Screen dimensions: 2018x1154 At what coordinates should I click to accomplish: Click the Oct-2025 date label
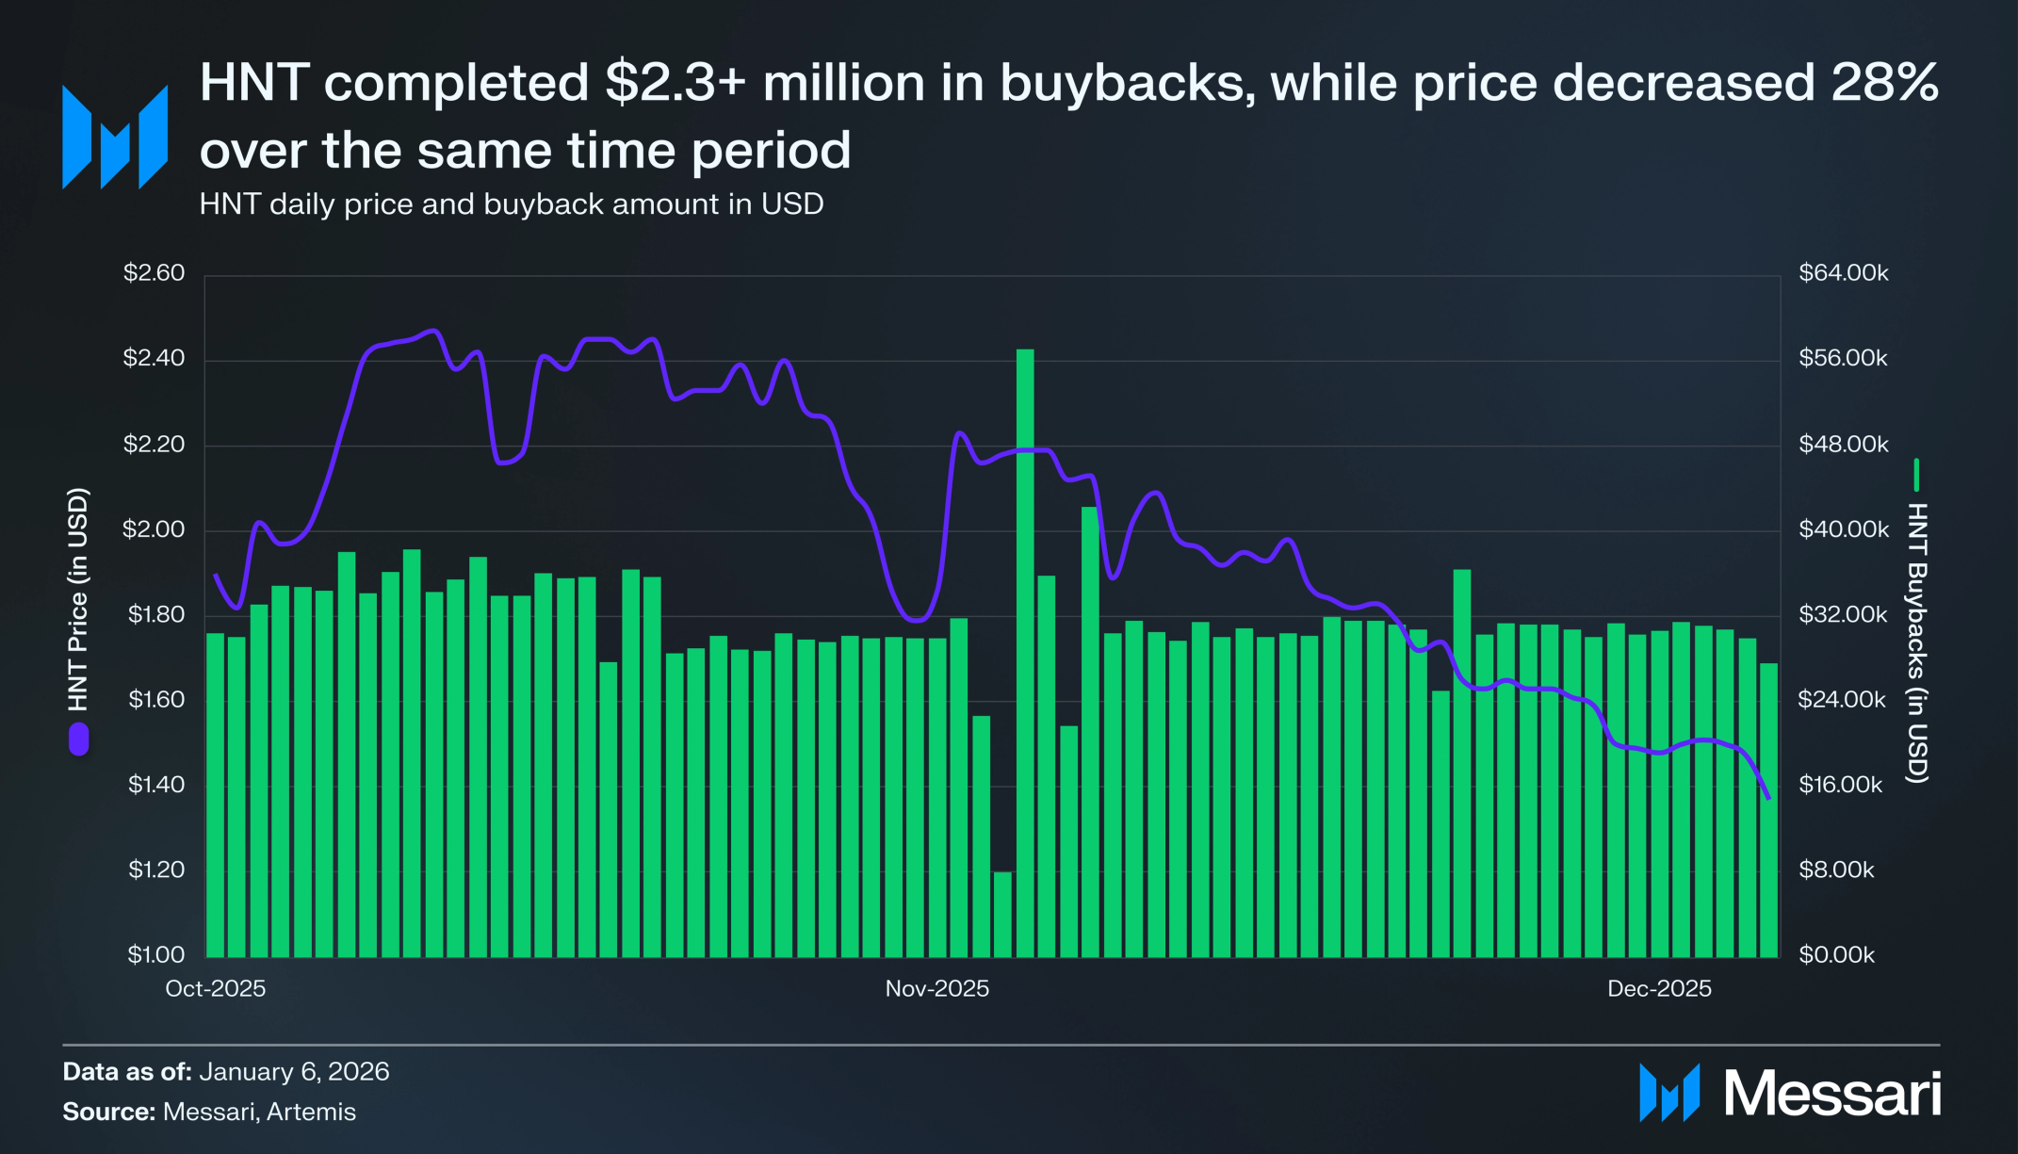[x=216, y=989]
